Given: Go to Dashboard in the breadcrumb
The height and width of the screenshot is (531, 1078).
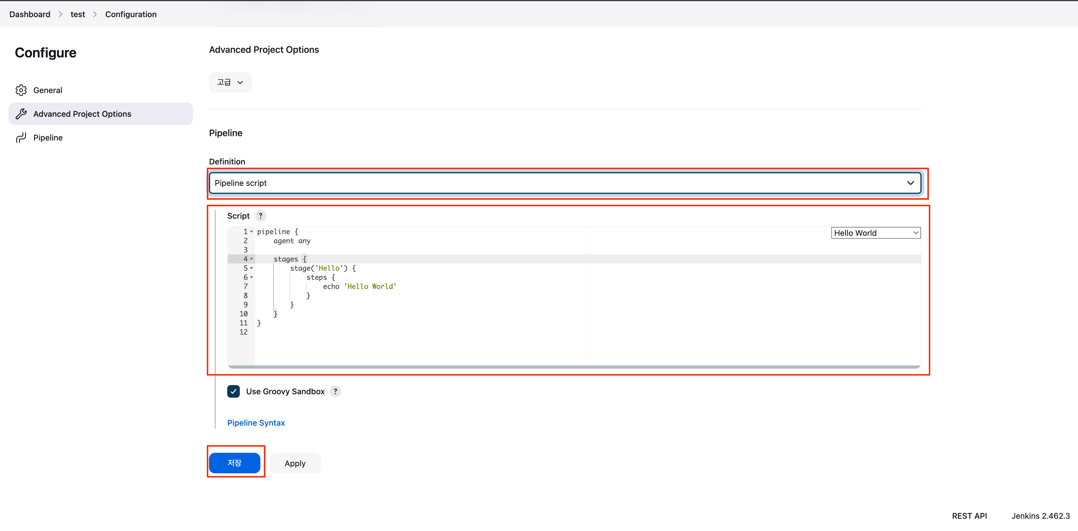Looking at the screenshot, I should point(30,14).
